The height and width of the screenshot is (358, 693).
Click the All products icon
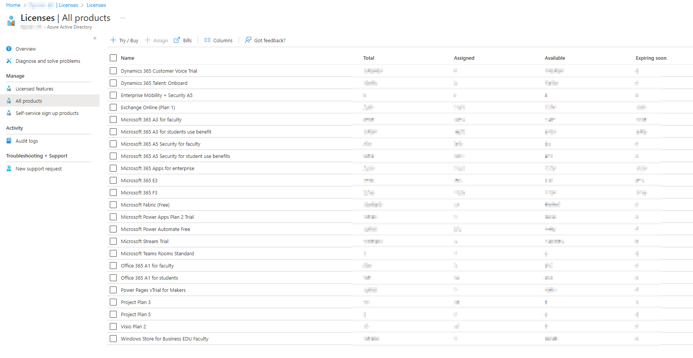pyautogui.click(x=9, y=101)
